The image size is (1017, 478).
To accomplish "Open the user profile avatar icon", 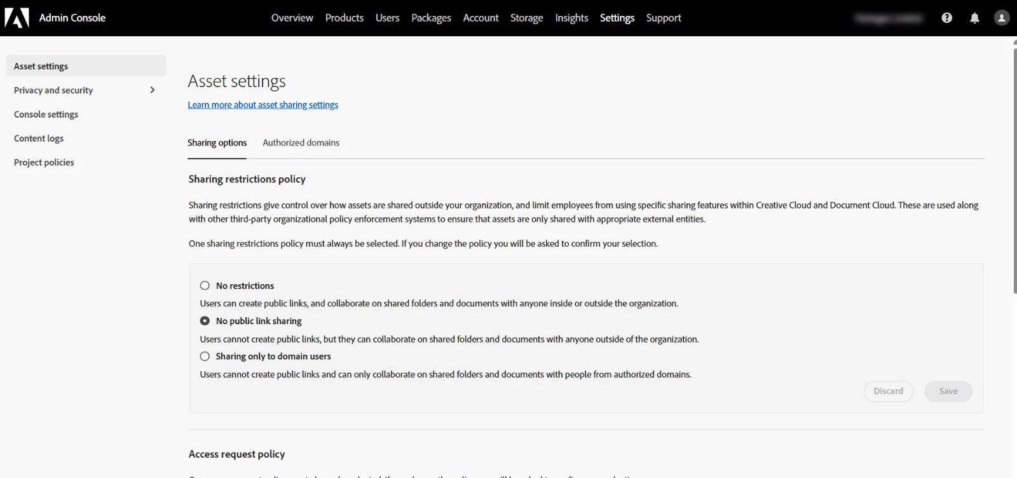I will pos(1002,18).
